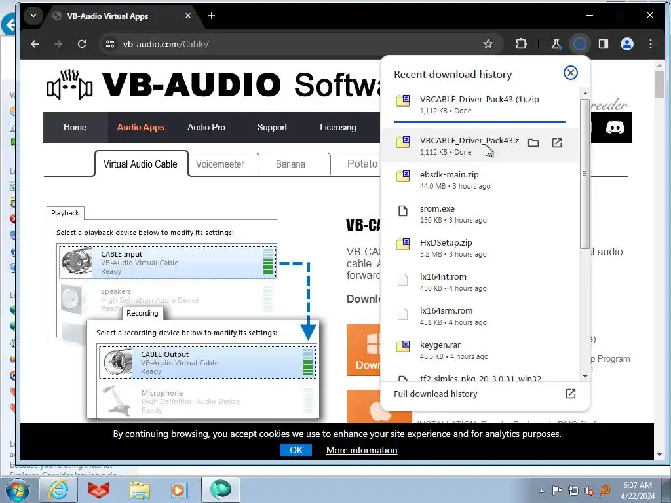The width and height of the screenshot is (671, 503).
Task: Open the Windows Start button
Action: [x=17, y=490]
